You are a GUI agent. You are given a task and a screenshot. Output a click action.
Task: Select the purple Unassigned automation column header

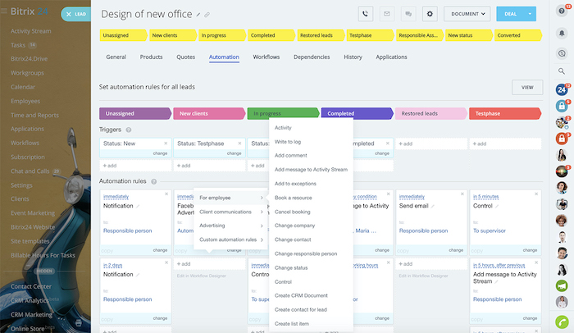click(x=134, y=113)
